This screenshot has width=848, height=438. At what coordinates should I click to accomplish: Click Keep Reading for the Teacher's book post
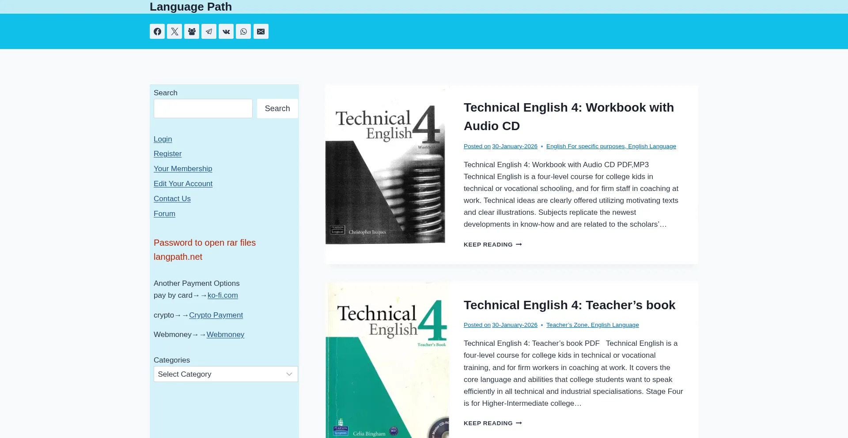[493, 423]
